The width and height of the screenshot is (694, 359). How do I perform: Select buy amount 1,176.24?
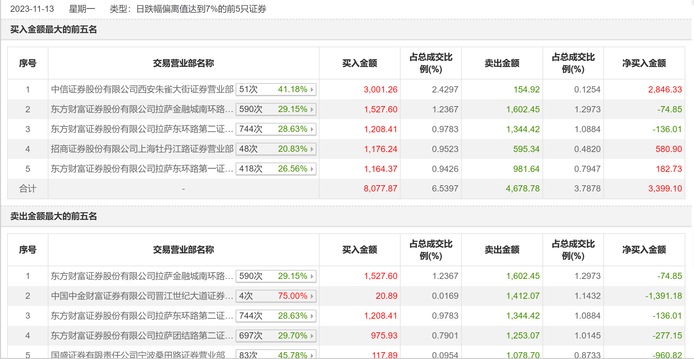pyautogui.click(x=380, y=149)
